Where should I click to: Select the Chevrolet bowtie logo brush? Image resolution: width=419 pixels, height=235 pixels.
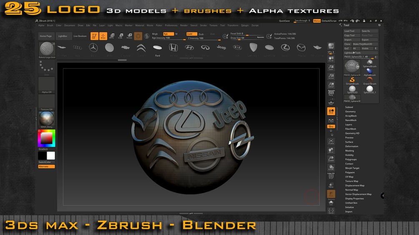(x=125, y=48)
